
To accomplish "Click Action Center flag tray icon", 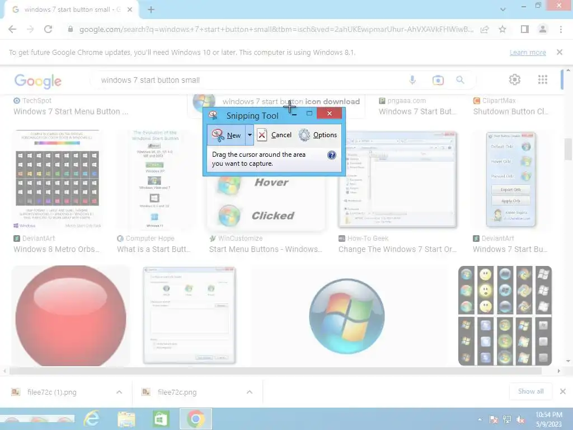I will click(x=494, y=419).
